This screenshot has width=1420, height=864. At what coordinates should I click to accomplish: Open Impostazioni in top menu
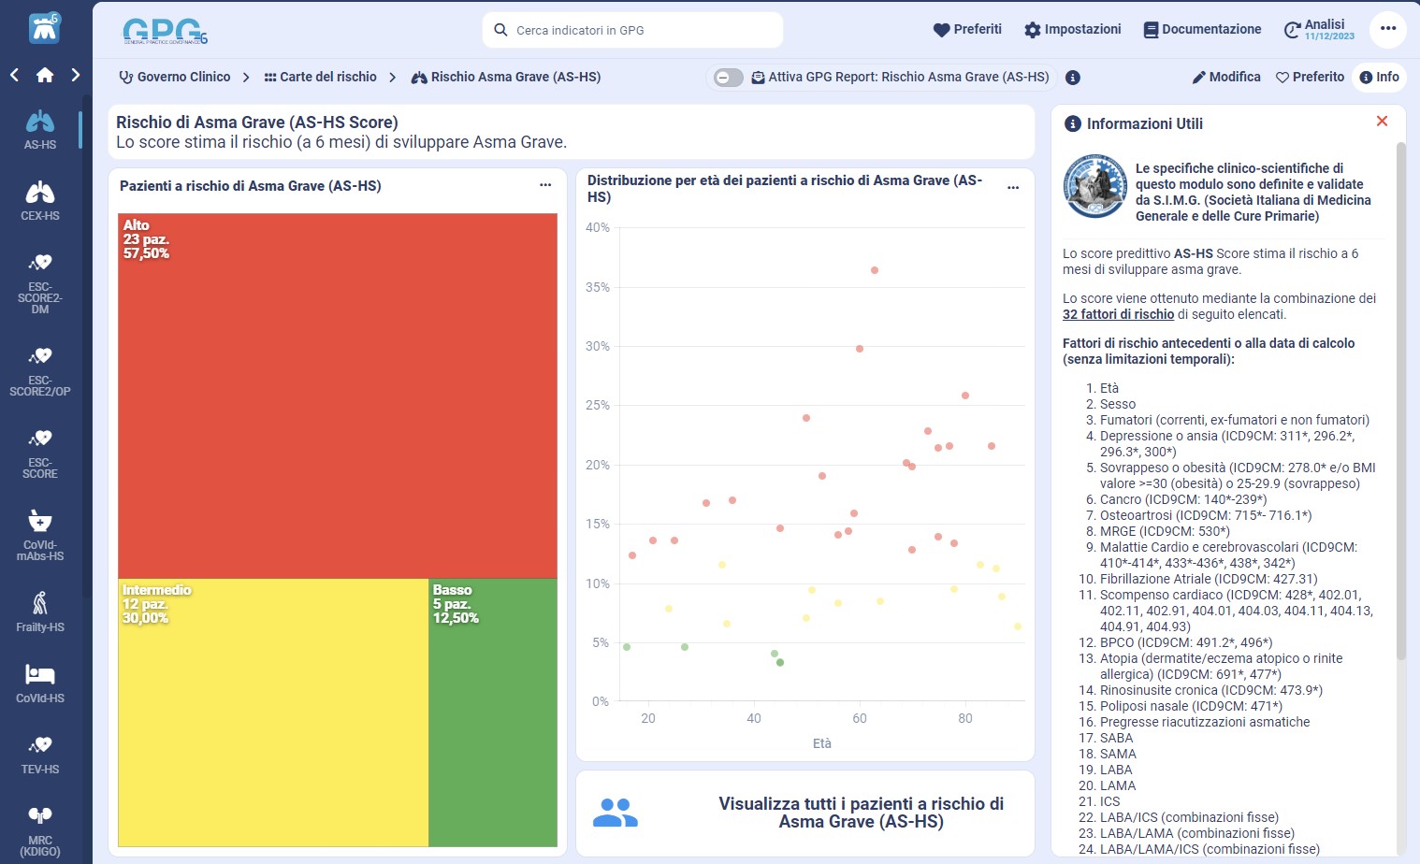click(x=1073, y=29)
